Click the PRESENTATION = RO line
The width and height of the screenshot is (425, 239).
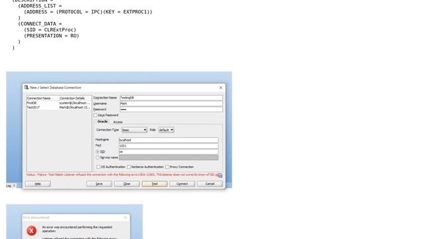point(52,35)
